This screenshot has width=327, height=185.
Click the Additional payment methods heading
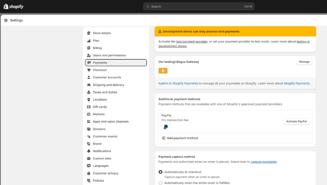tap(179, 99)
